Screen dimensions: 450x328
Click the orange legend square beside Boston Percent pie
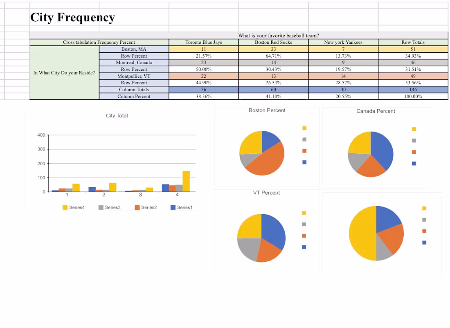point(304,151)
